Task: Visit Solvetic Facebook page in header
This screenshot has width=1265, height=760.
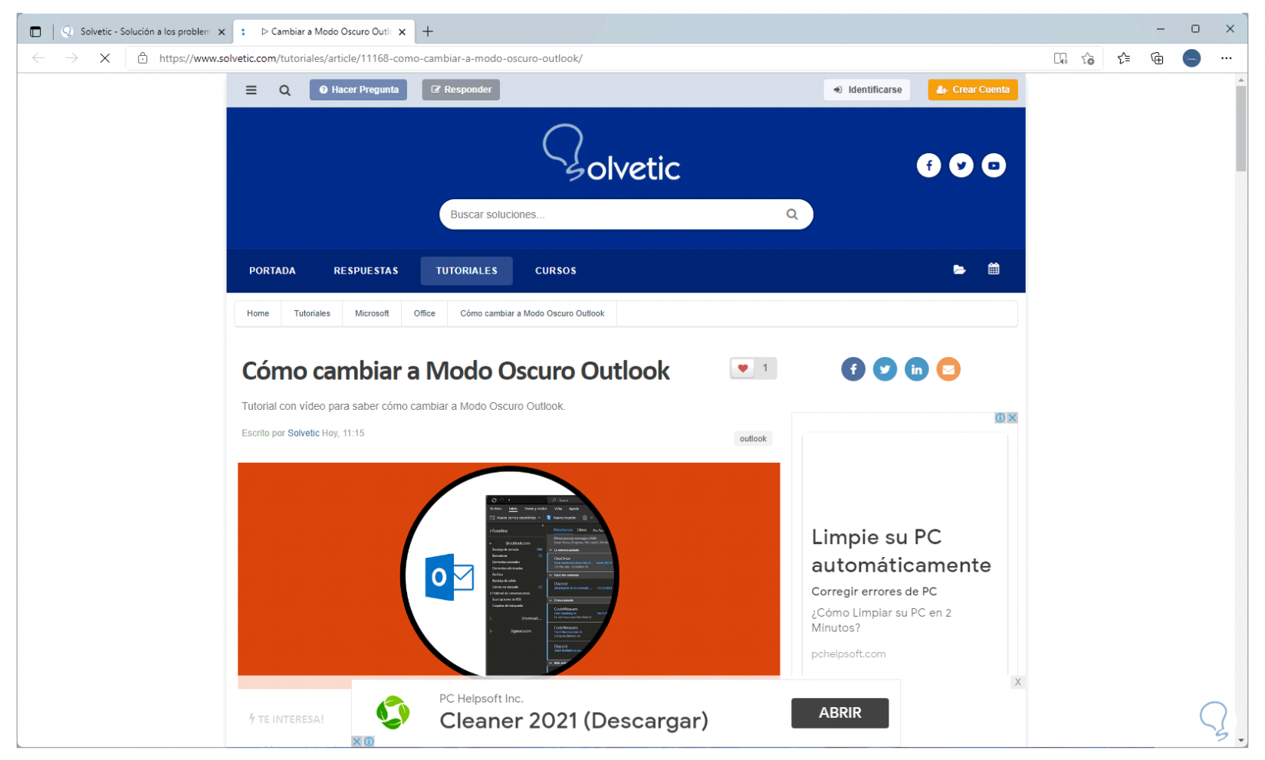Action: (x=928, y=165)
